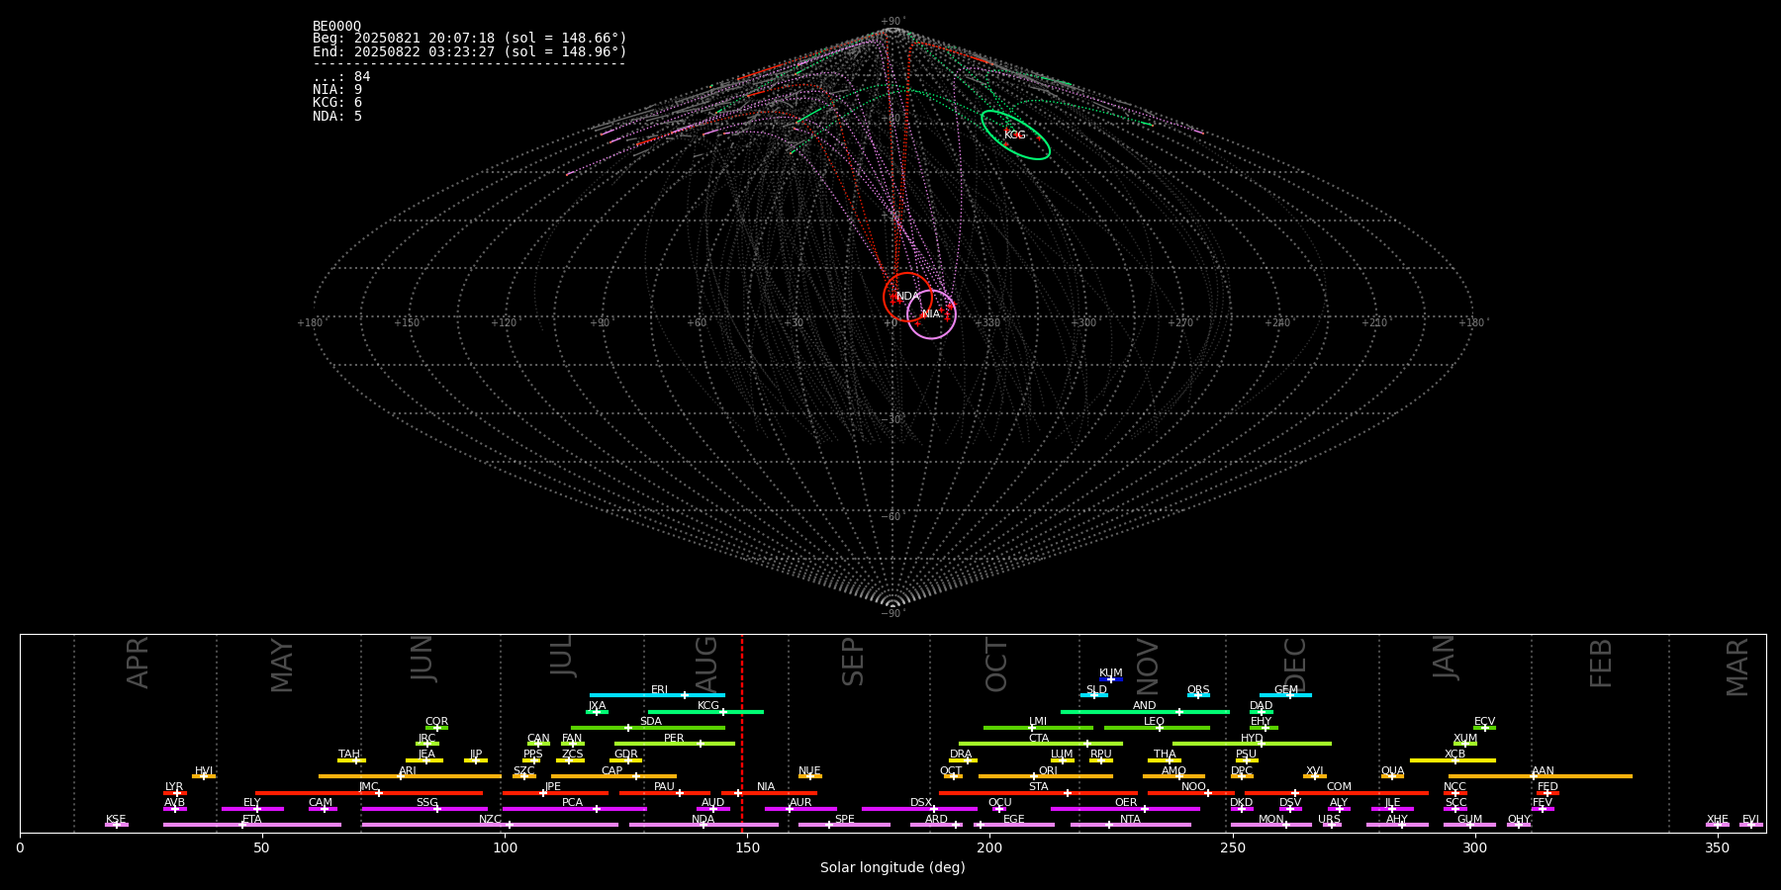This screenshot has width=1781, height=890.
Task: Click the BE000Q station title text
Action: [x=336, y=26]
